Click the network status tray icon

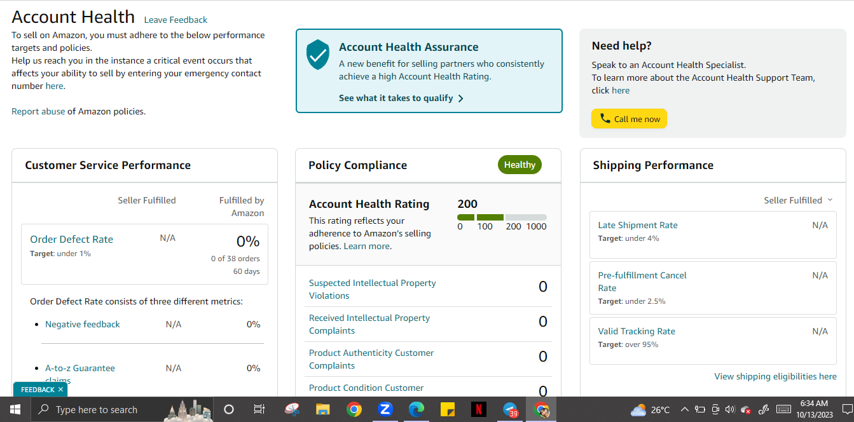click(746, 409)
